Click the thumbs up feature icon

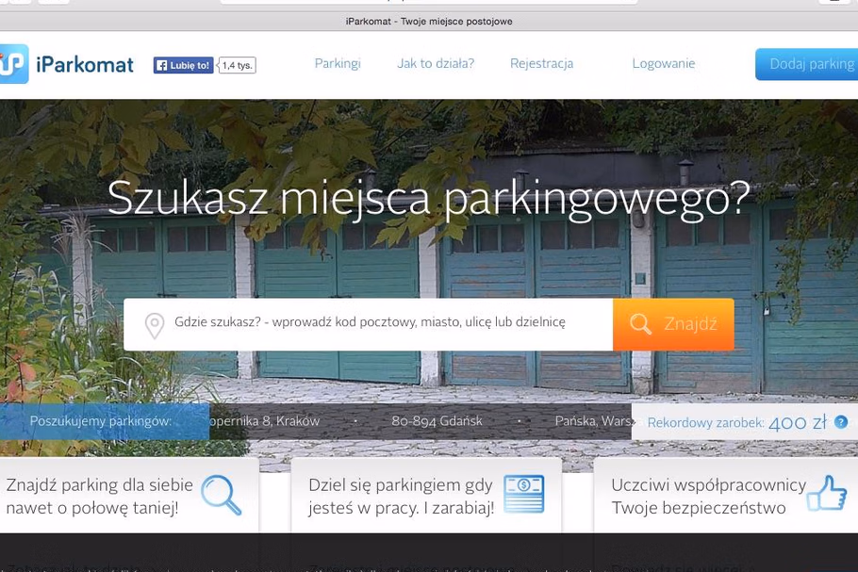[827, 495]
